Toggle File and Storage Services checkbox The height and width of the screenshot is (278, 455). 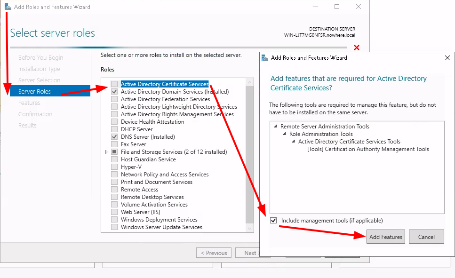pos(114,152)
